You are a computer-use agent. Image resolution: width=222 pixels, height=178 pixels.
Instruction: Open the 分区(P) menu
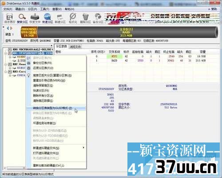32,9
